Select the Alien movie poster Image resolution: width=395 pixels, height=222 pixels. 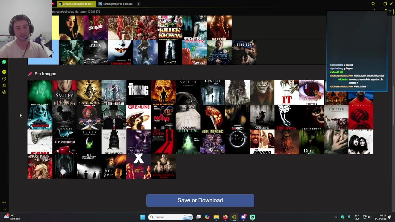[x=89, y=142]
